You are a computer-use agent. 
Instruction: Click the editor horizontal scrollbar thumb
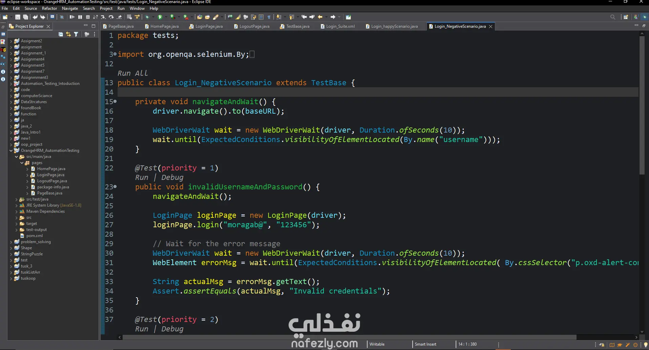[349, 337]
